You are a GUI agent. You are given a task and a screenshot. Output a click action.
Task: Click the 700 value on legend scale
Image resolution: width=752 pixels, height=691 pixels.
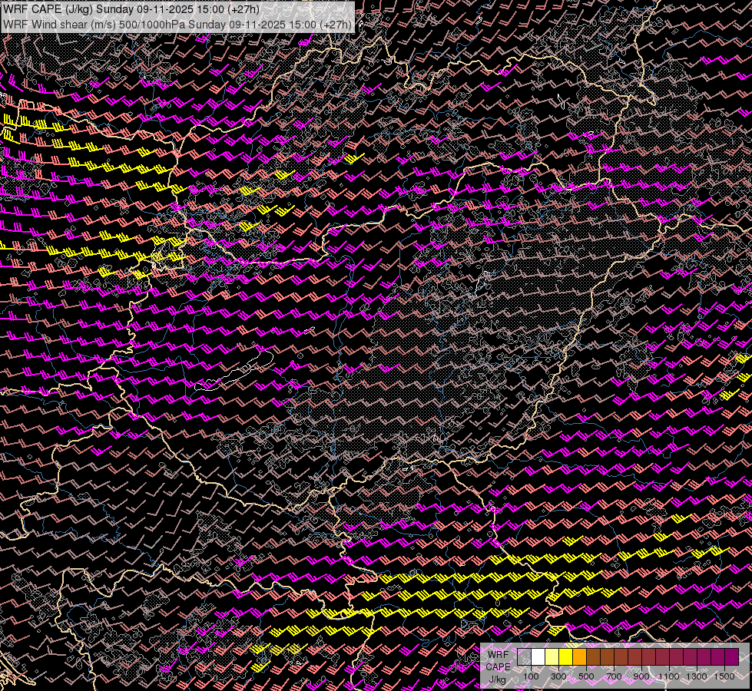pos(614,676)
